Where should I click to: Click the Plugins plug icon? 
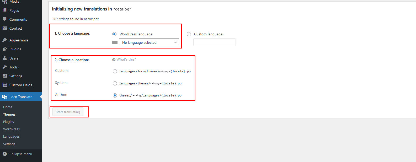tap(5, 49)
